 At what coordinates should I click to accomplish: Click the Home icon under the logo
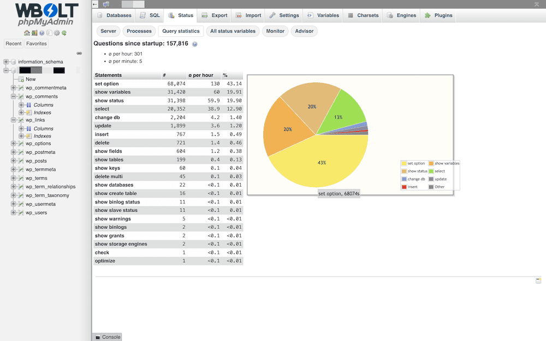(27, 33)
